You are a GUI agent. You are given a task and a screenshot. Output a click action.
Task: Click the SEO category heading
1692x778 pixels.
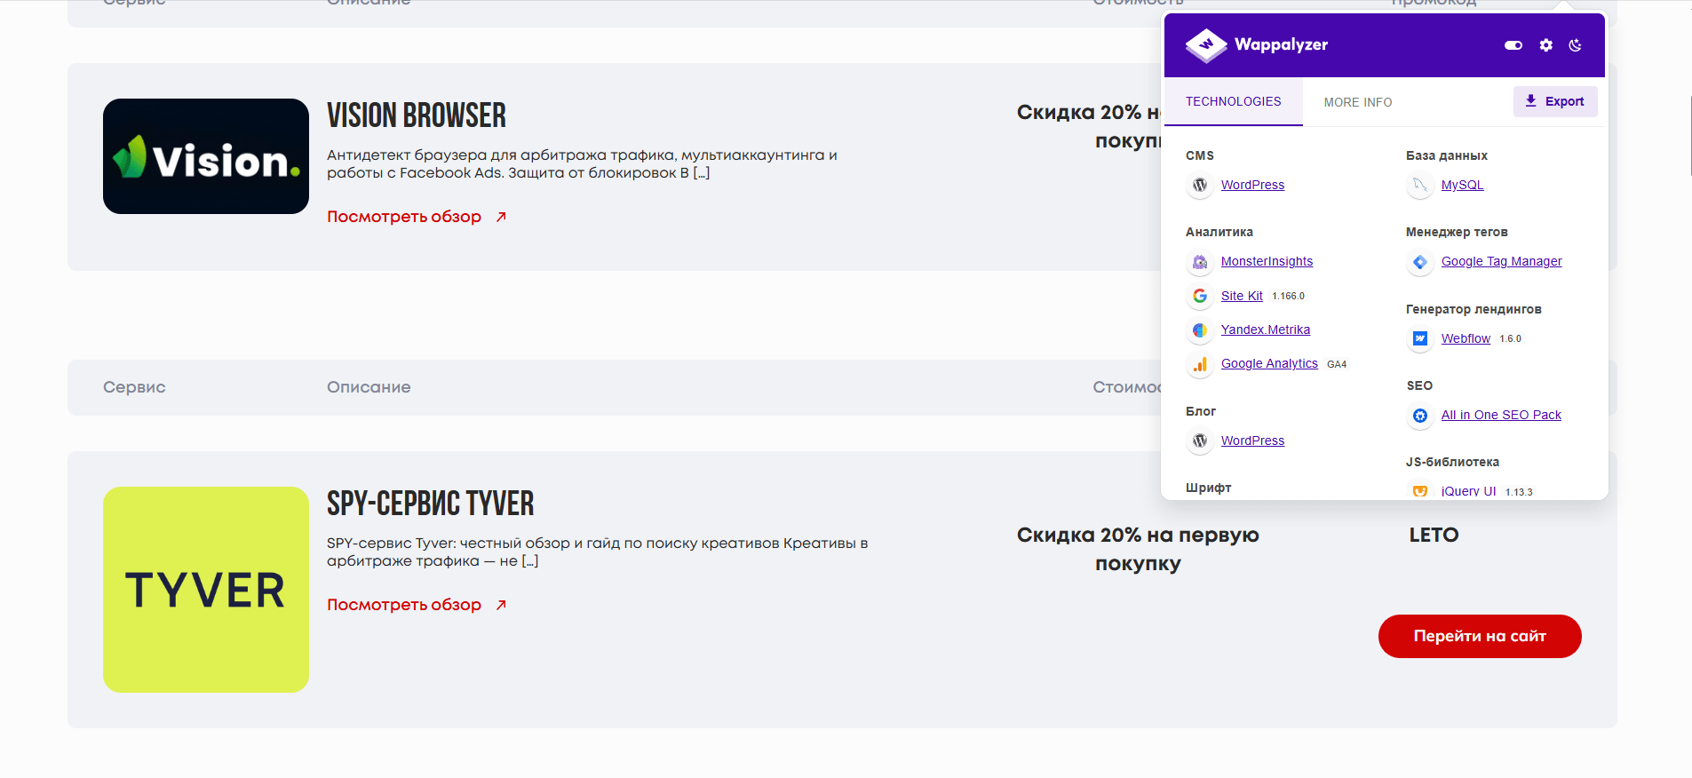(1419, 385)
